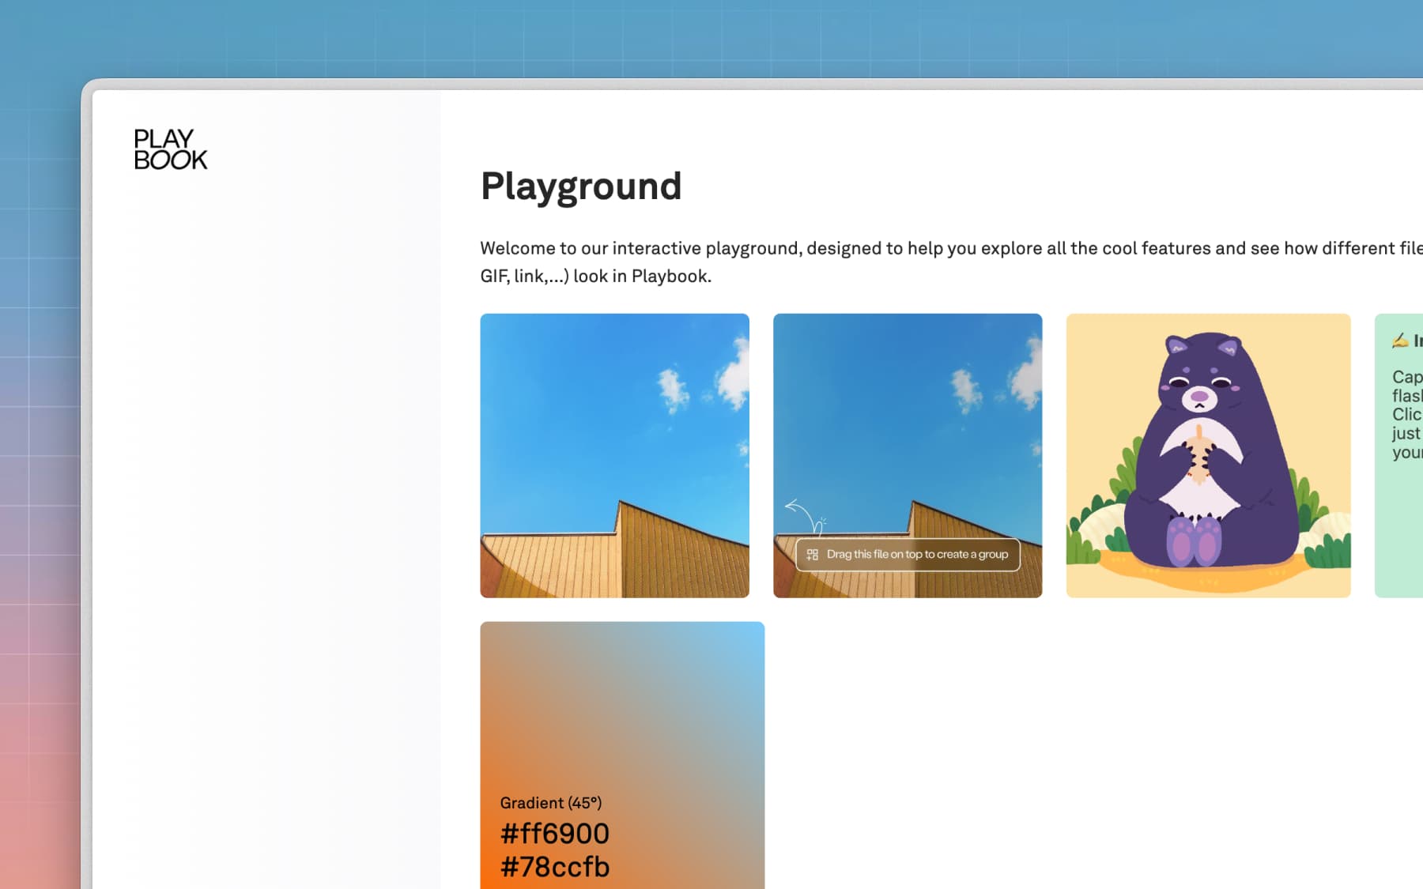Click the sparkle doodle near the arrow sketch
Image resolution: width=1423 pixels, height=889 pixels.
(822, 522)
